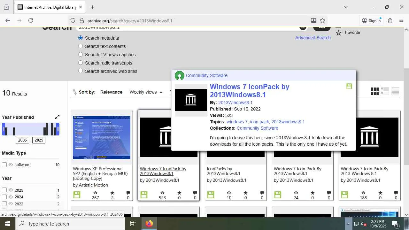Clear the search query with the X icon

click(303, 27)
